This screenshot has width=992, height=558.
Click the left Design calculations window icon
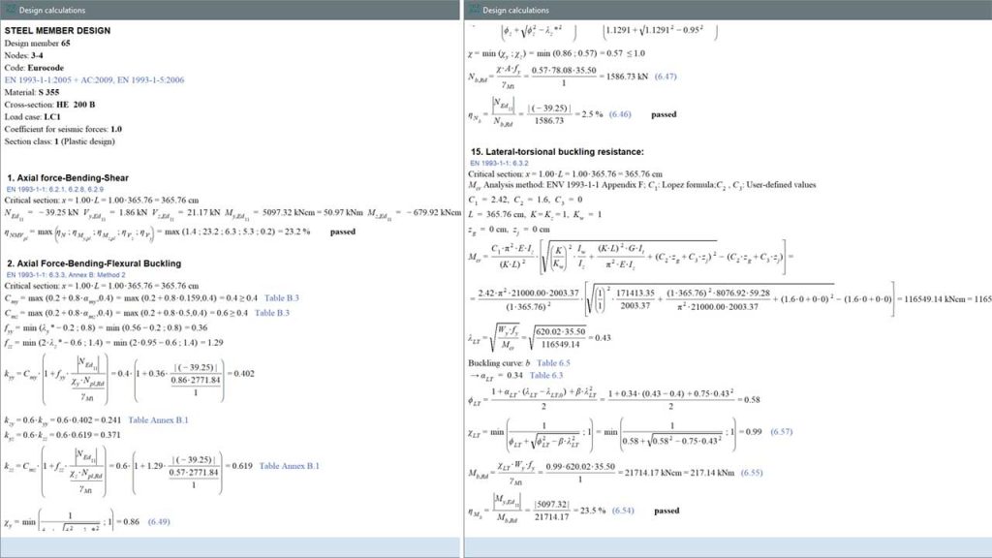[x=10, y=10]
